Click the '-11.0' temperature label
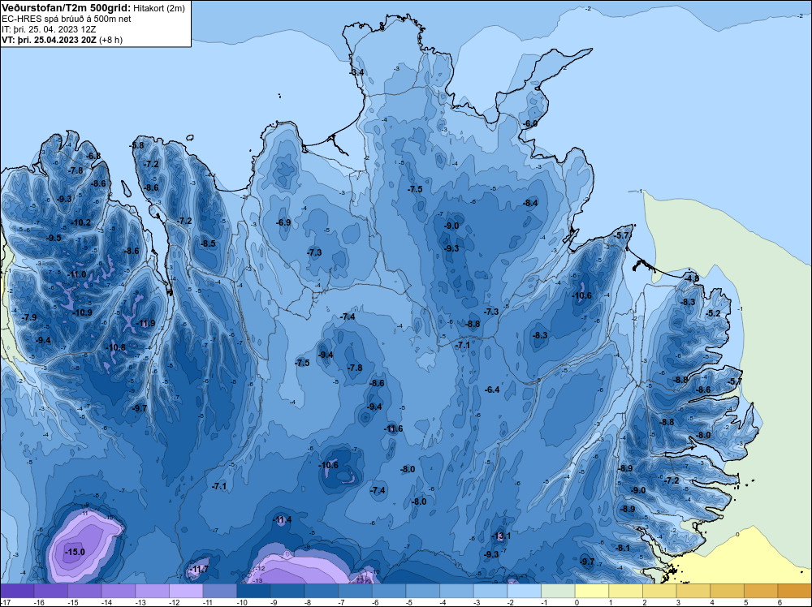The height and width of the screenshot is (607, 812). point(77,274)
